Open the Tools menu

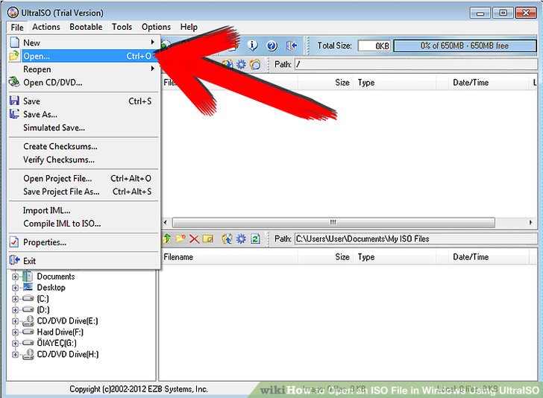coord(122,27)
